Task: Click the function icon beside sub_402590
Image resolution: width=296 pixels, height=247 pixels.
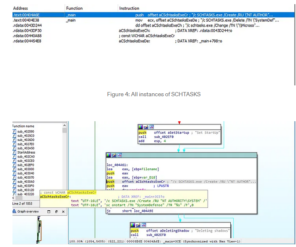Action: [x=15, y=131]
